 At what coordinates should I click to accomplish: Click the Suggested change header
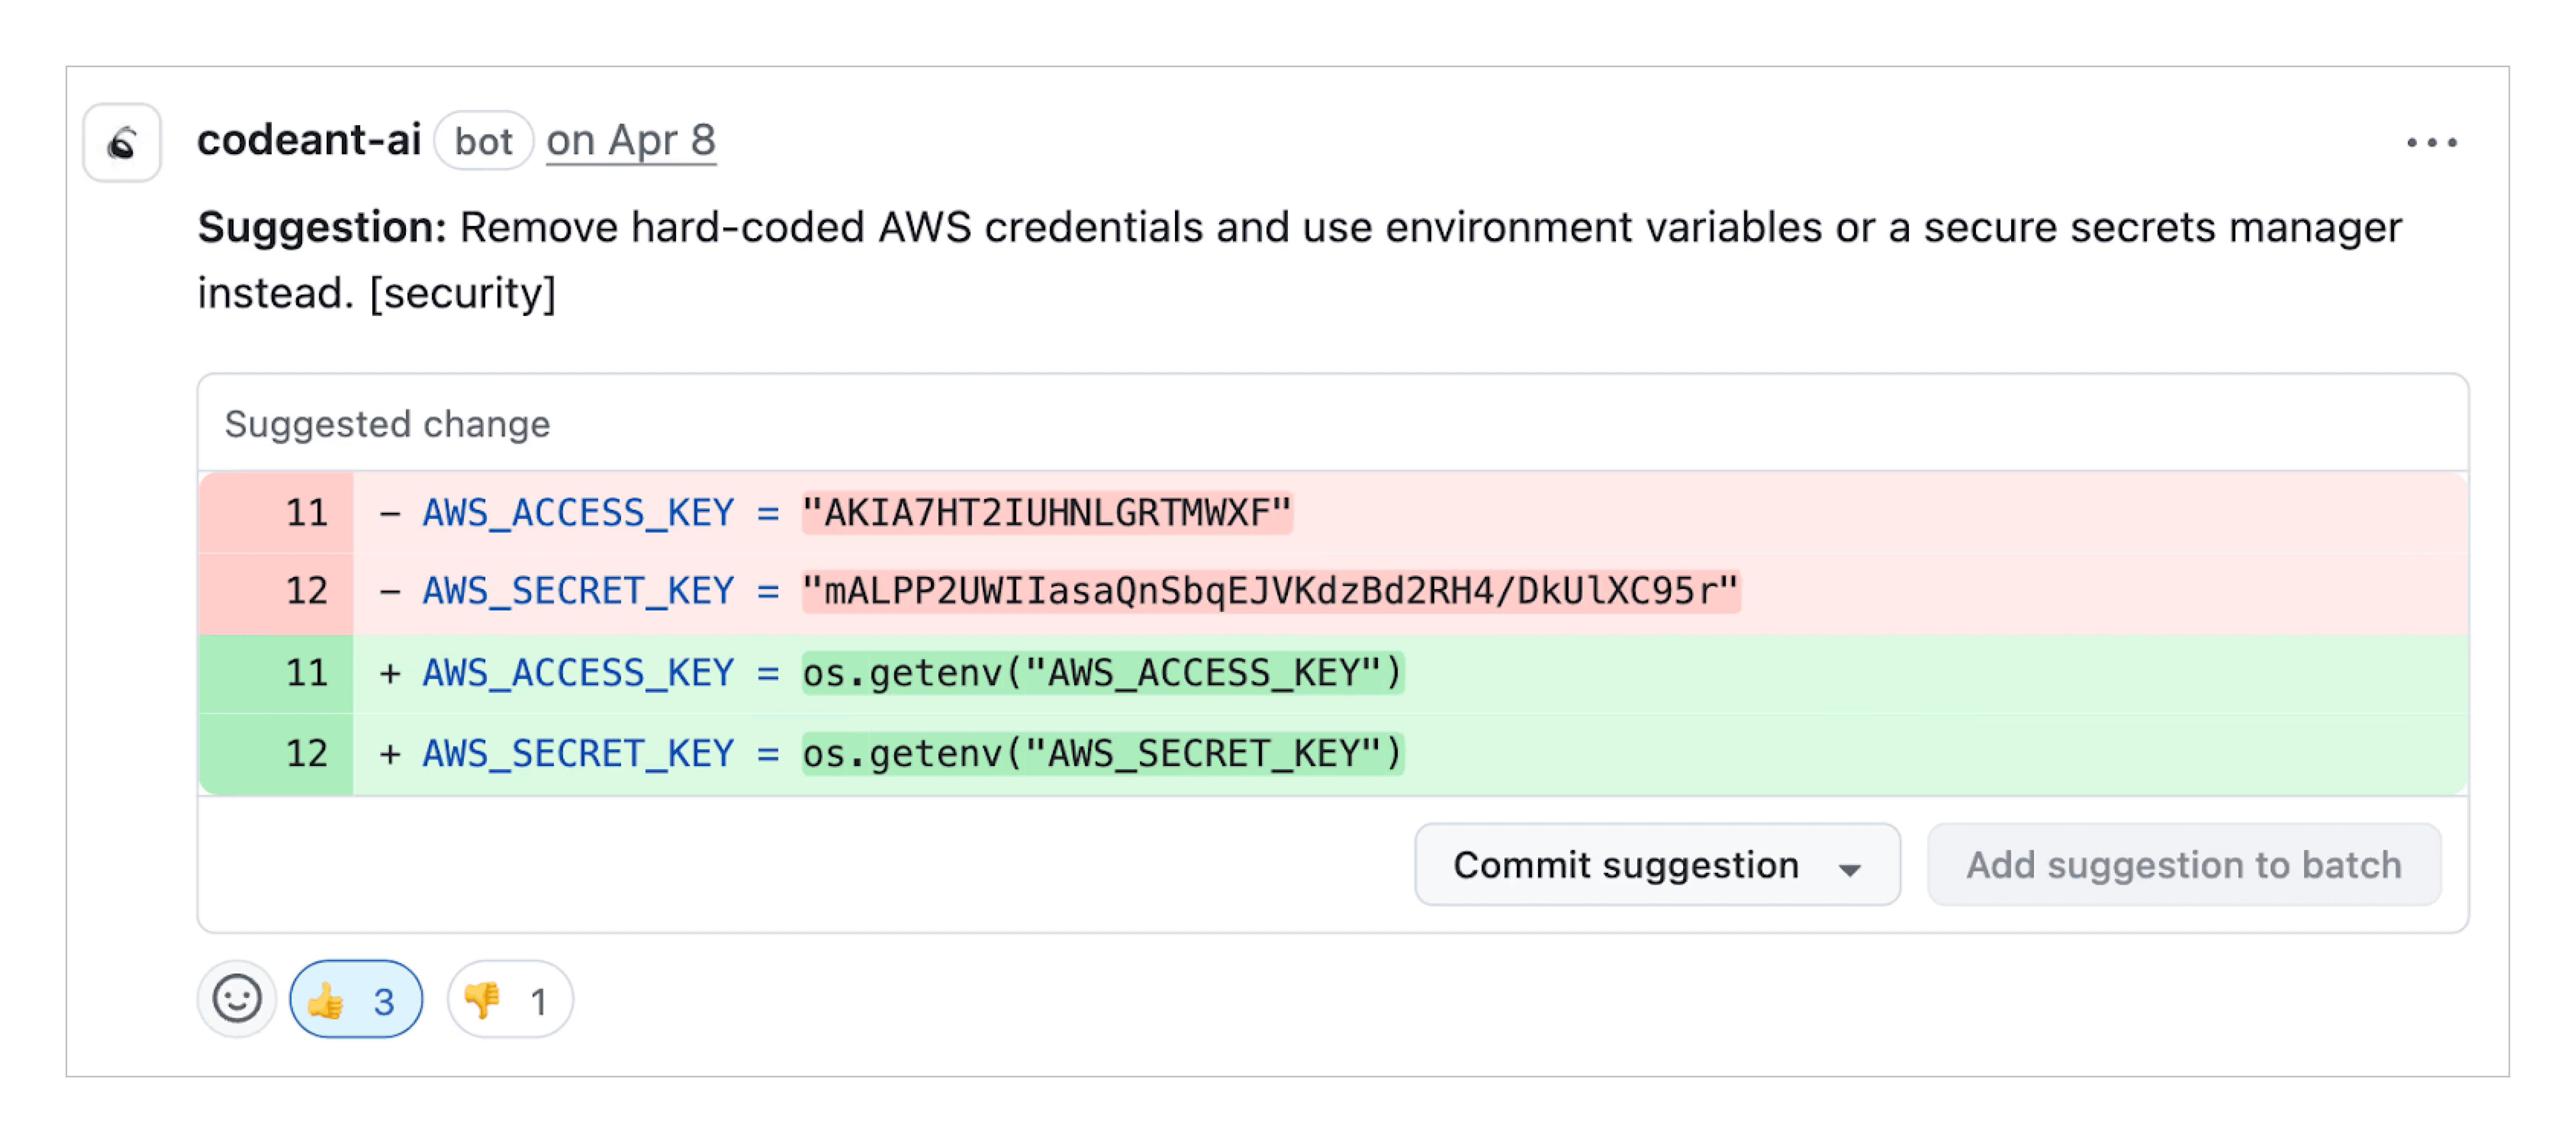click(388, 424)
